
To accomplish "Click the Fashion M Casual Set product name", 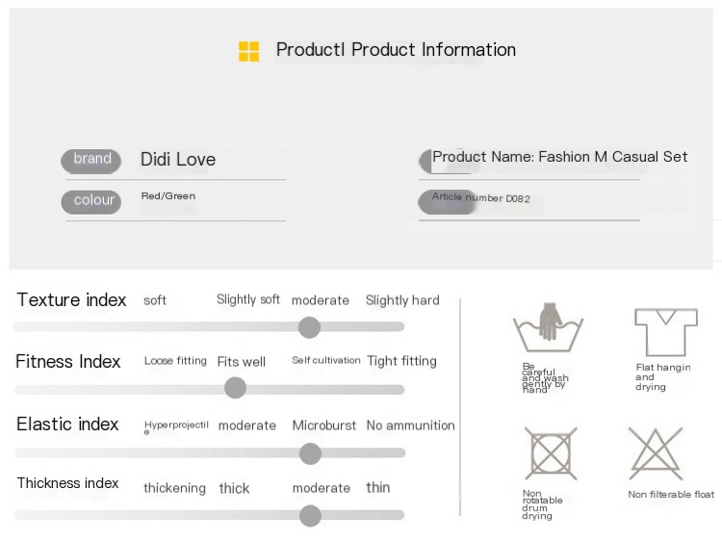I will click(560, 157).
